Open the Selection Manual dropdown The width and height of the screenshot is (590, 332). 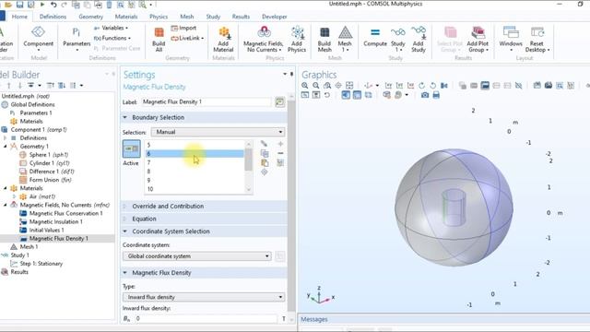click(x=218, y=132)
